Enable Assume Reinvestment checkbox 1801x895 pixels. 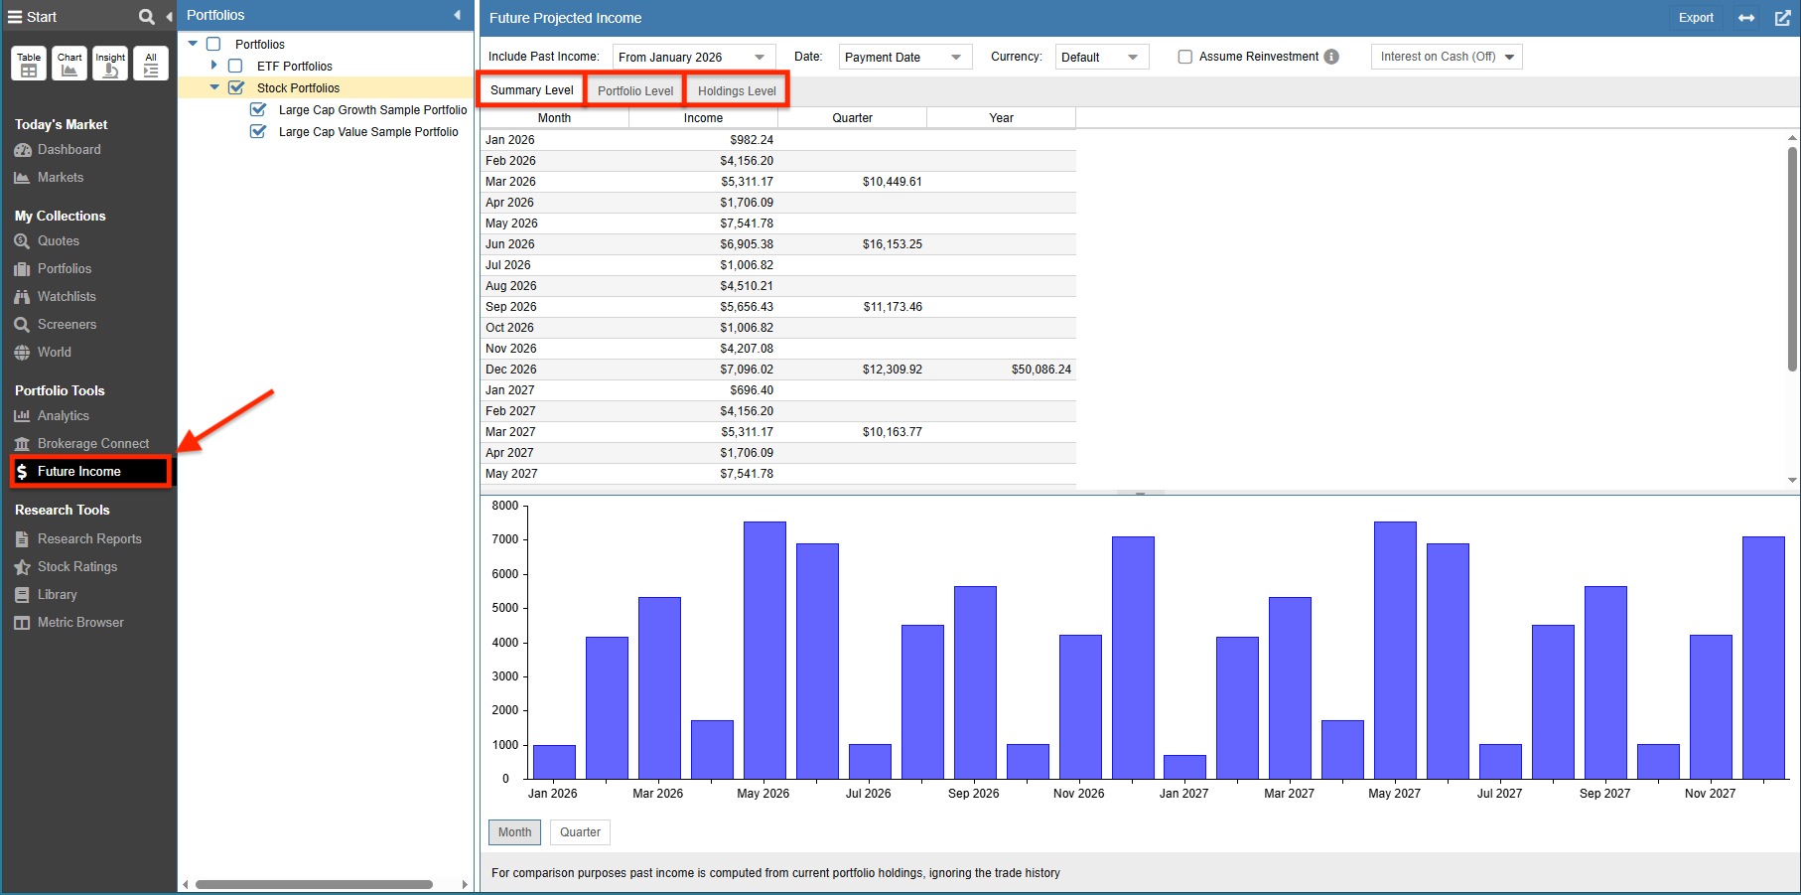pyautogui.click(x=1185, y=57)
